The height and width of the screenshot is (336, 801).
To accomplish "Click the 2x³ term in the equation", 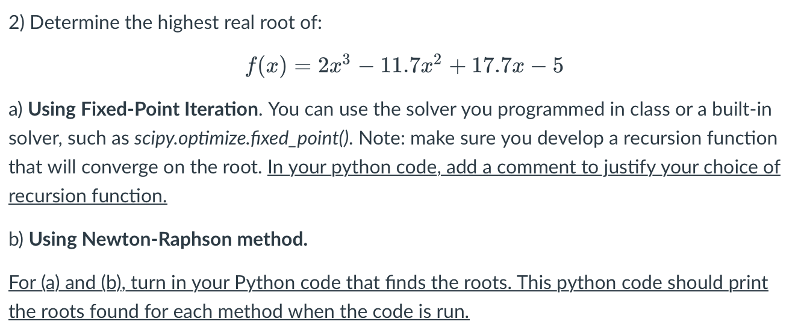I will point(333,66).
